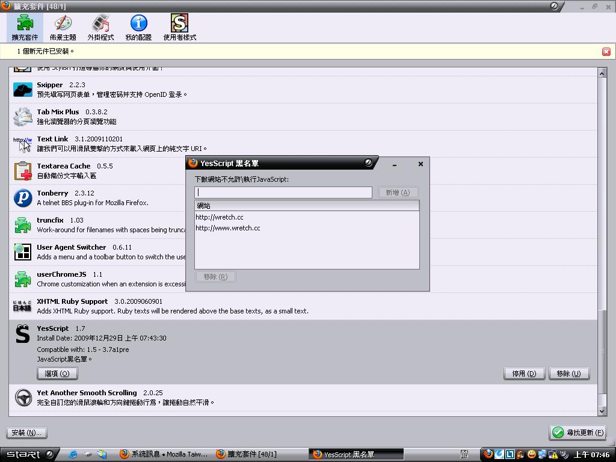Viewport: 616px width, 462px height.
Task: Click the 酷 input method indicator
Action: pyautogui.click(x=464, y=455)
